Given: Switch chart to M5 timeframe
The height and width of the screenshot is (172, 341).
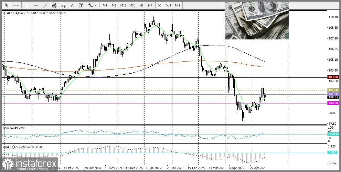Looking at the screenshot, I should [x=114, y=5].
